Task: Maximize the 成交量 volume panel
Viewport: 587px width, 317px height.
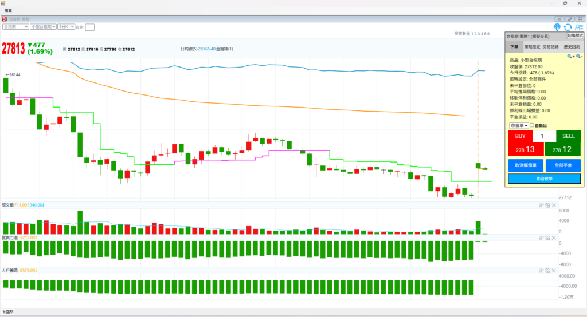Action: click(547, 205)
